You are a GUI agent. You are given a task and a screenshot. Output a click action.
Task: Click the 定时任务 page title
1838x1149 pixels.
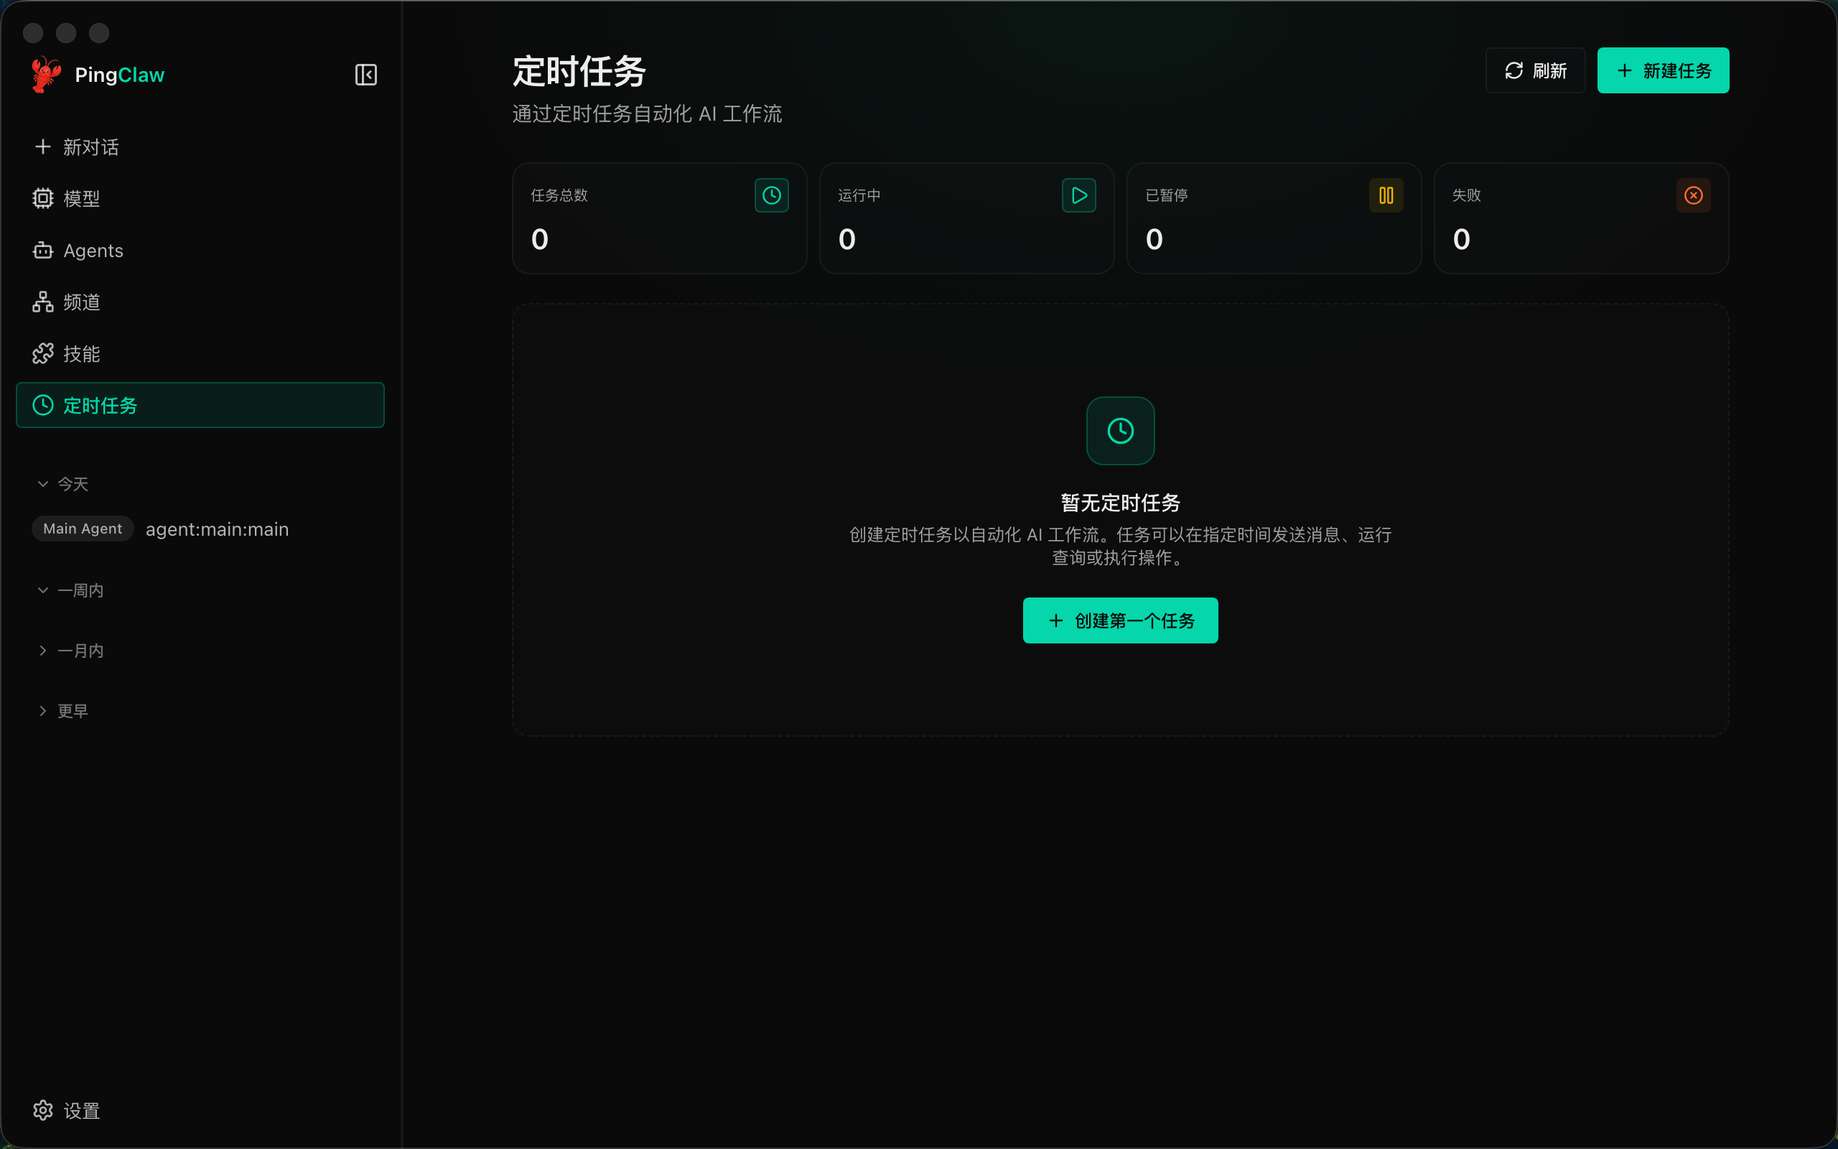(579, 71)
